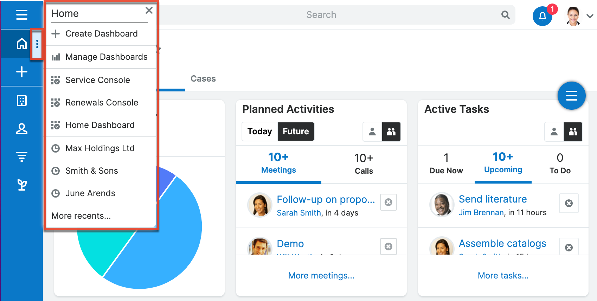Open the Contacts person icon in sidebar
The image size is (597, 301).
22,129
